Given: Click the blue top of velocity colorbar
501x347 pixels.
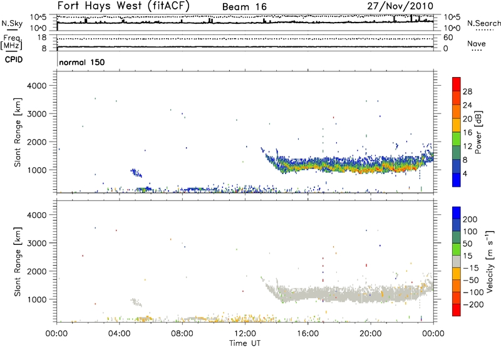Looking at the screenshot, I should [457, 213].
